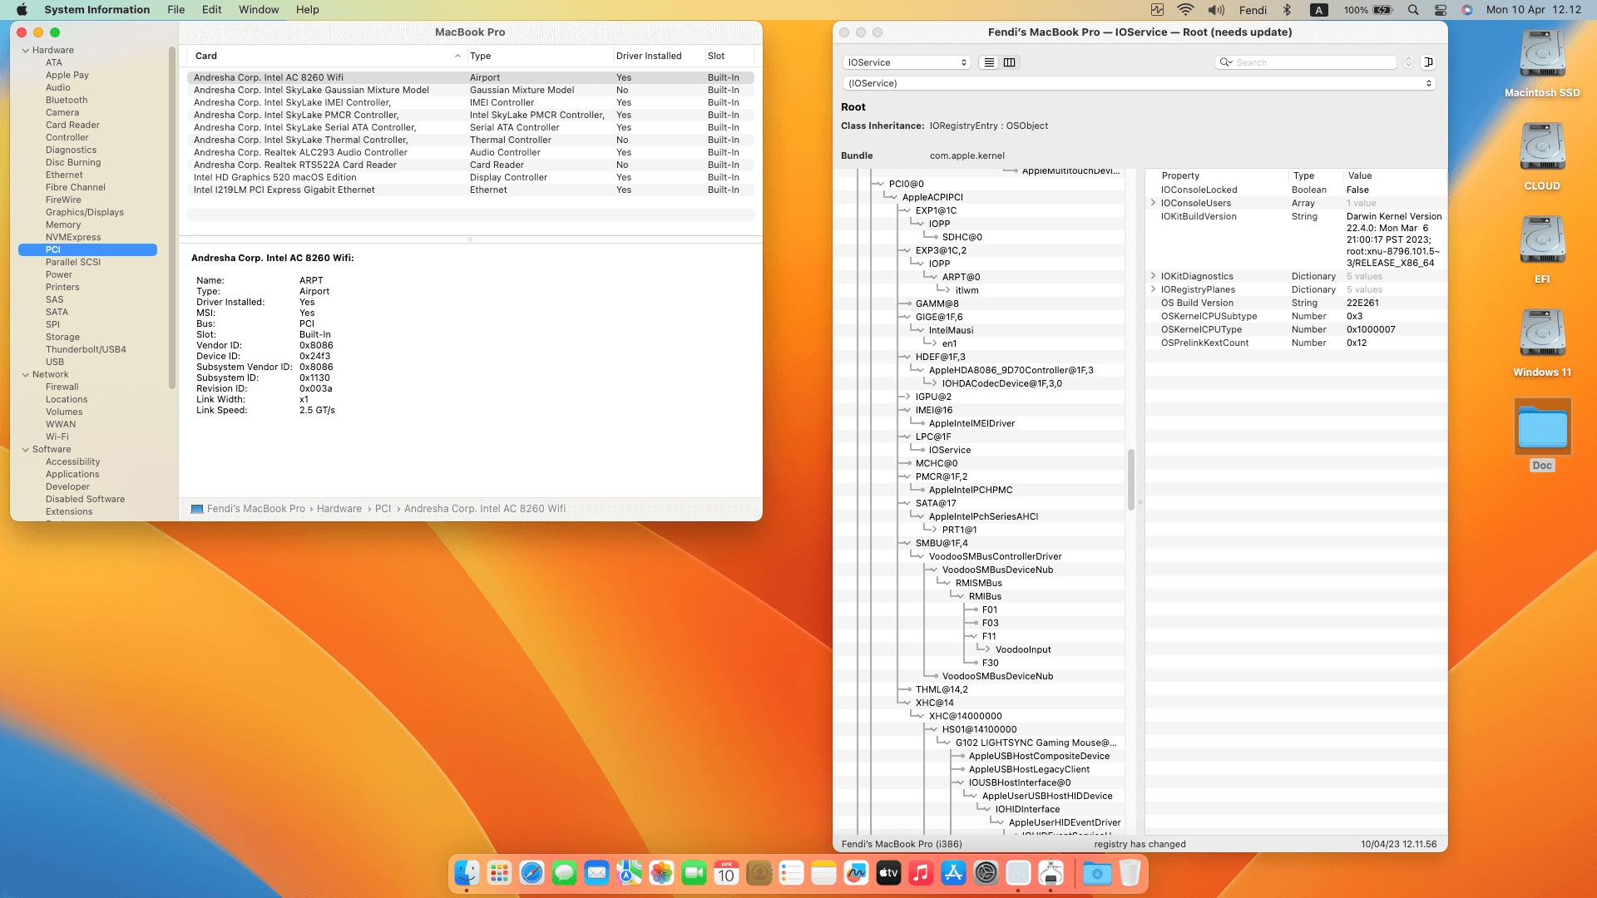Open the Window menu

[x=259, y=10]
